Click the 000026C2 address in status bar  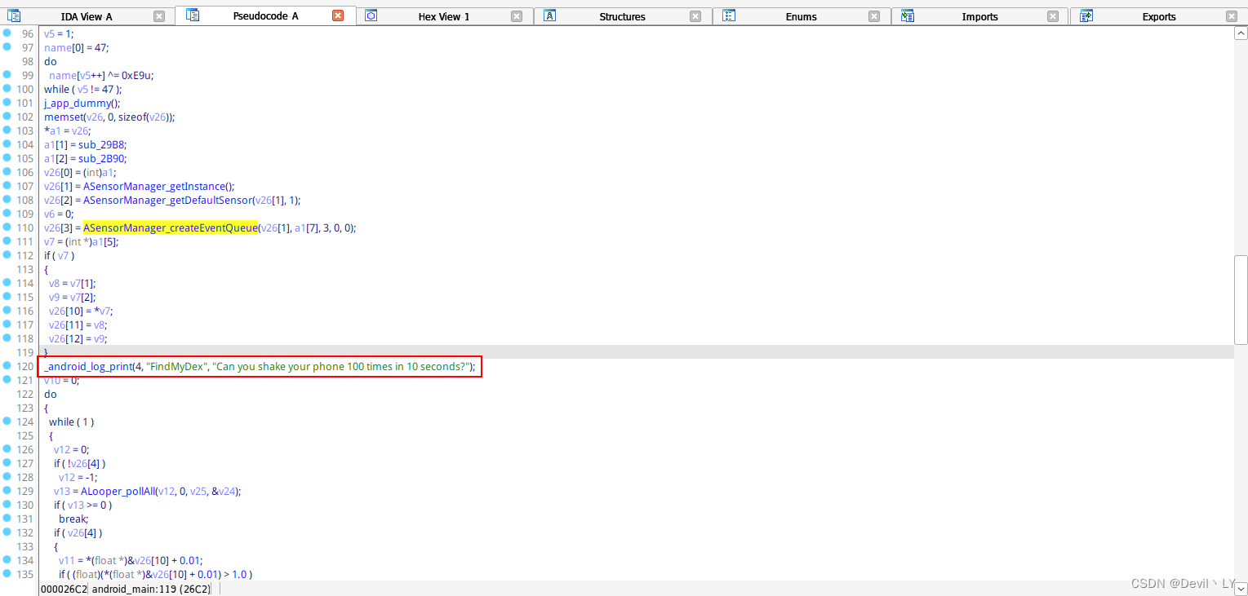click(63, 589)
